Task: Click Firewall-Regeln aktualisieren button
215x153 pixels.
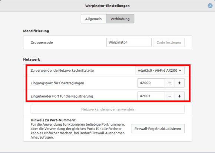Action: (158, 129)
